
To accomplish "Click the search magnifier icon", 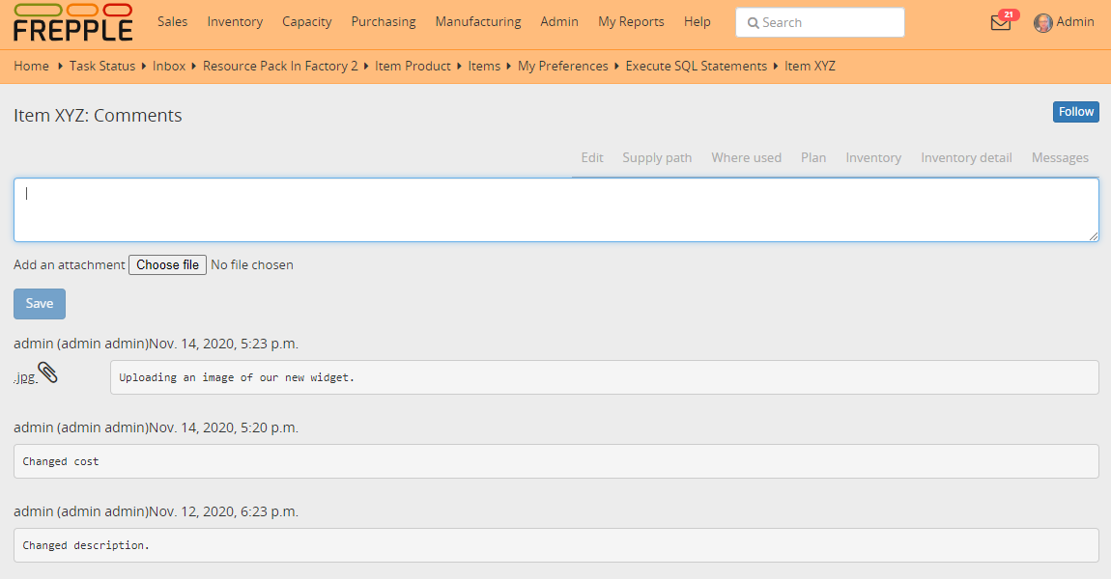I will 754,23.
